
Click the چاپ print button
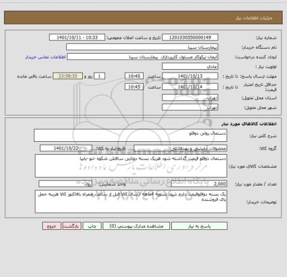click(92, 226)
